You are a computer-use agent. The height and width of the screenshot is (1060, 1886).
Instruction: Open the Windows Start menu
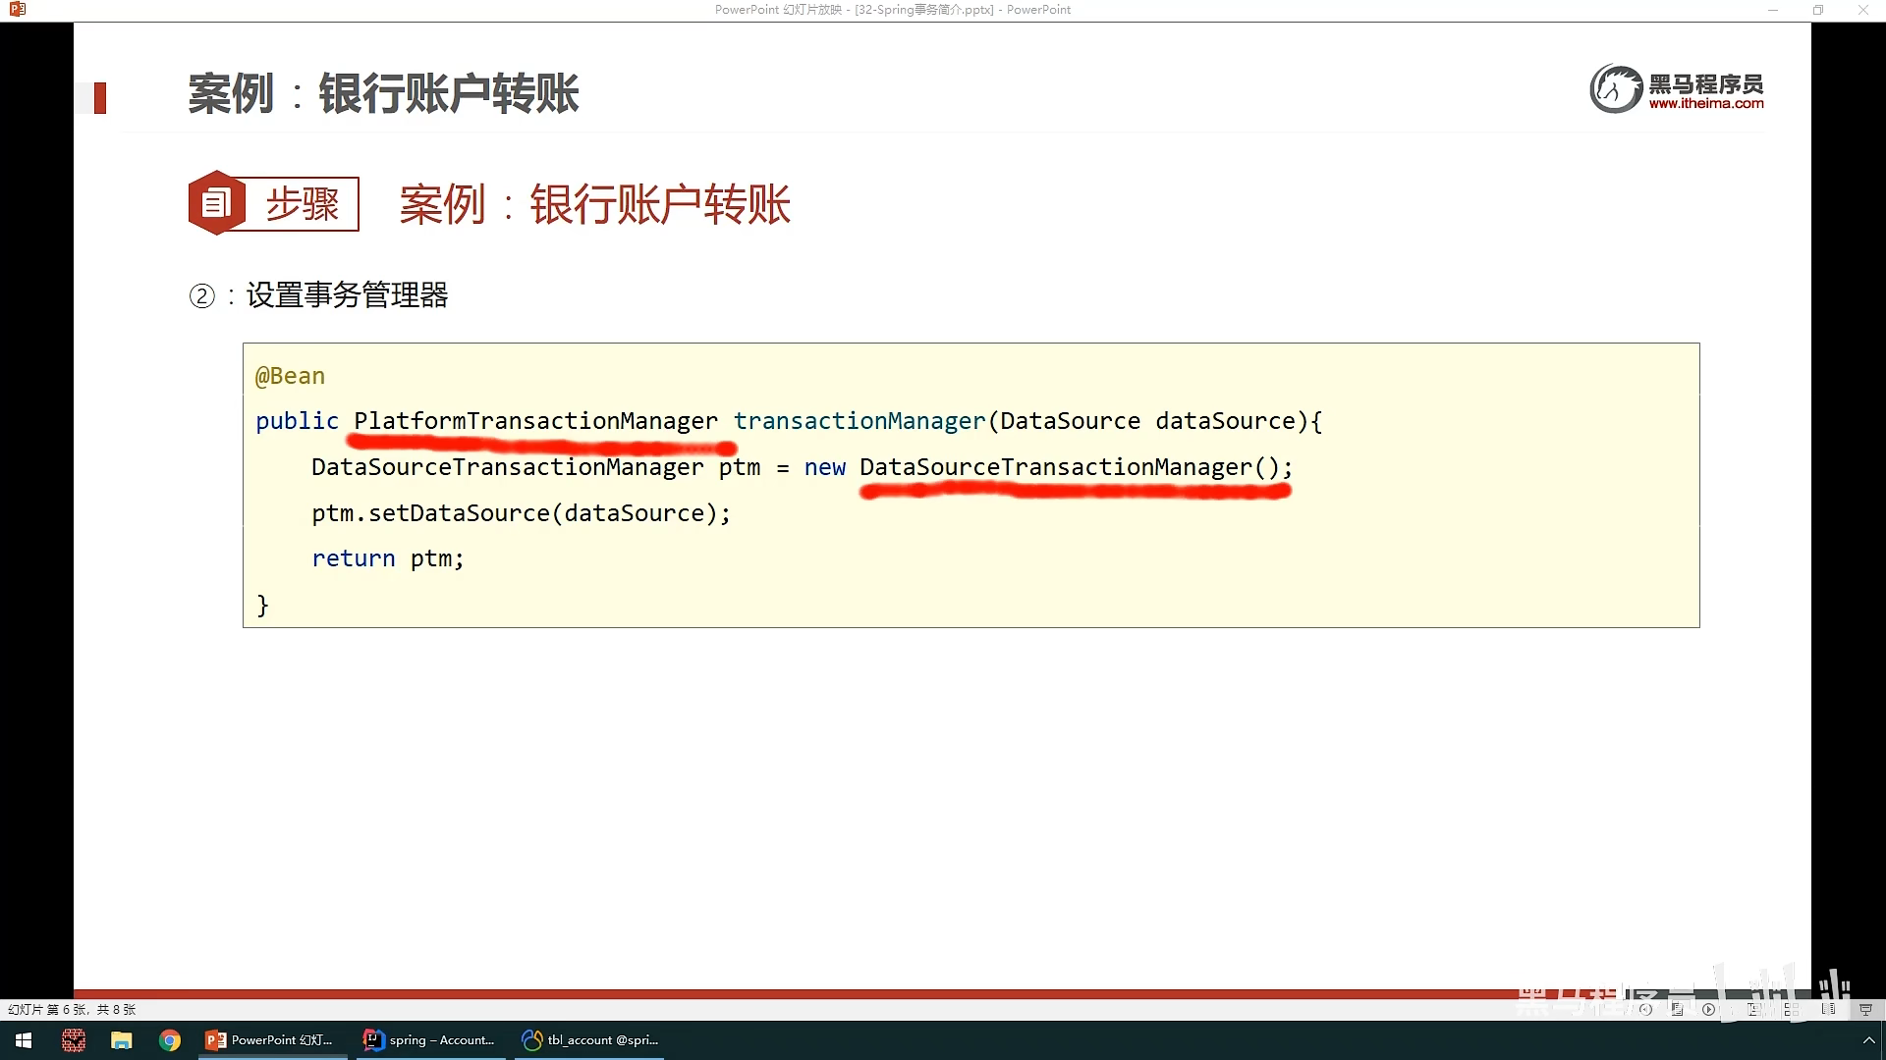click(24, 1040)
